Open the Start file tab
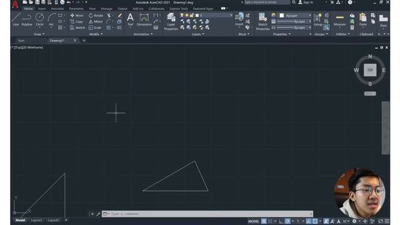 [x=21, y=41]
